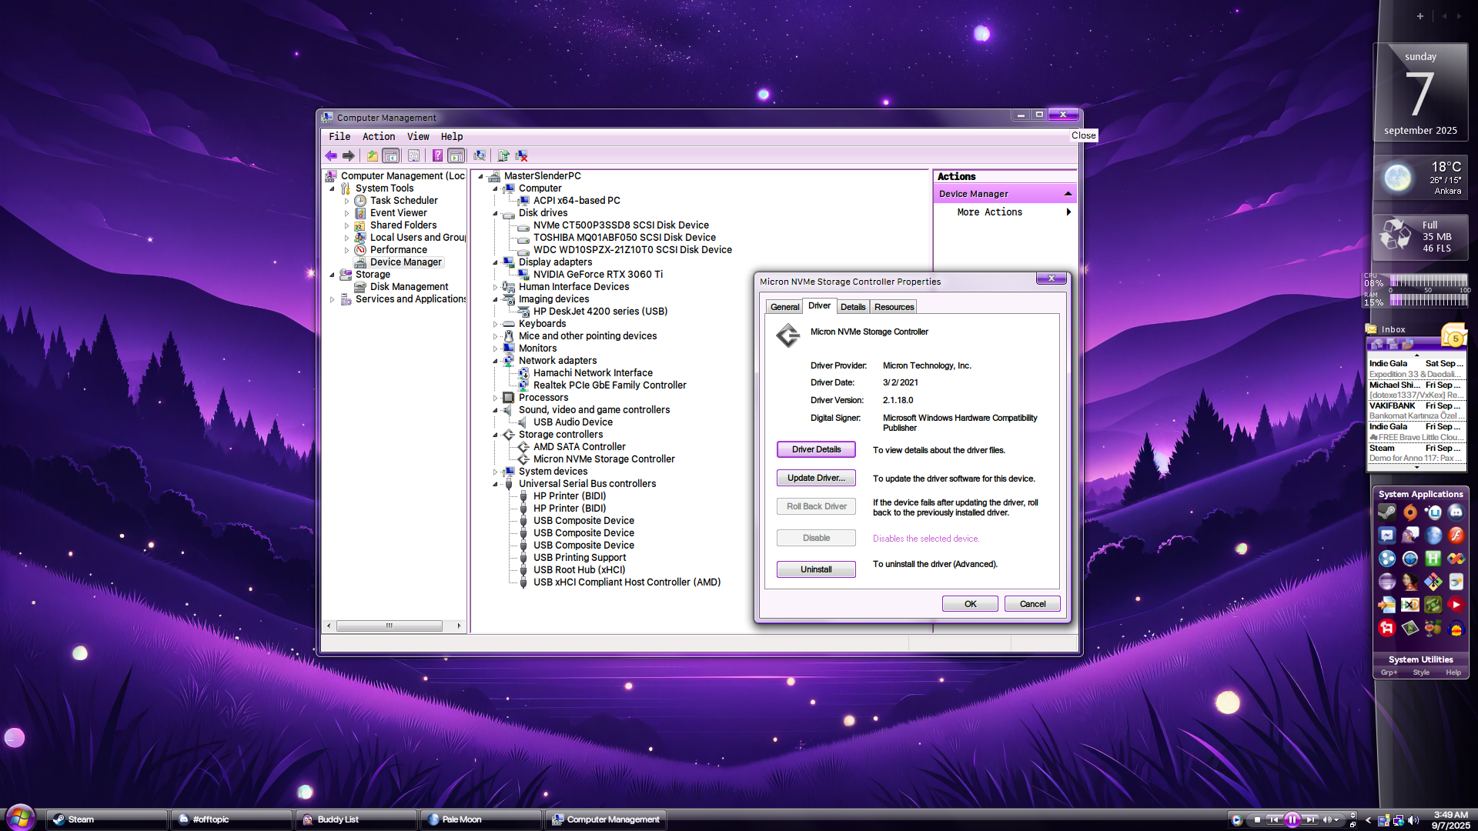The image size is (1478, 831).
Task: Open the Action menu
Action: click(379, 137)
